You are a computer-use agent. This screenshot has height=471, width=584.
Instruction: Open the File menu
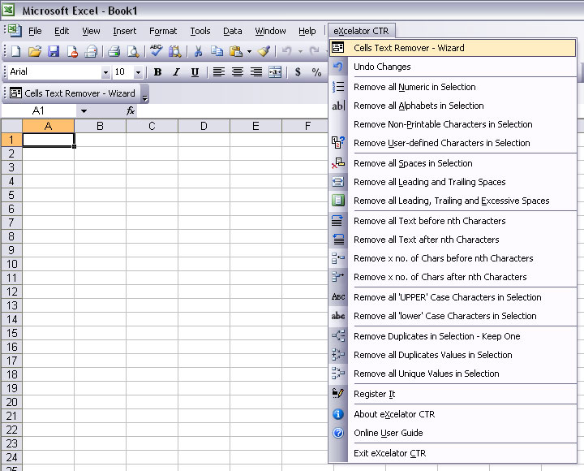(35, 31)
